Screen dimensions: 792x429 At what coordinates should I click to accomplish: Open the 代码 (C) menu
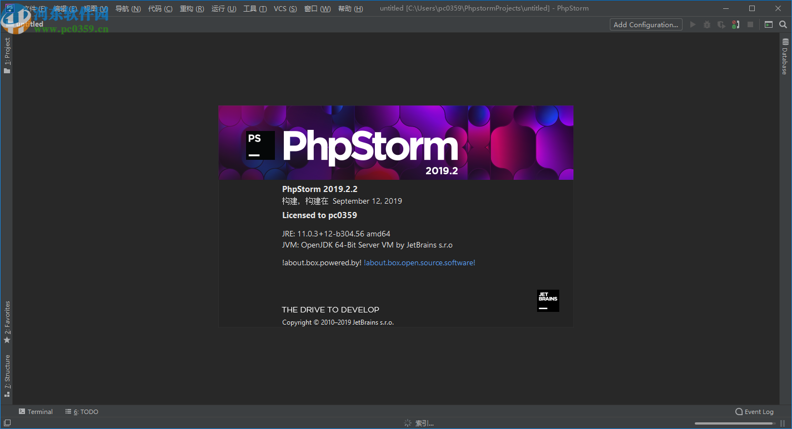(160, 8)
